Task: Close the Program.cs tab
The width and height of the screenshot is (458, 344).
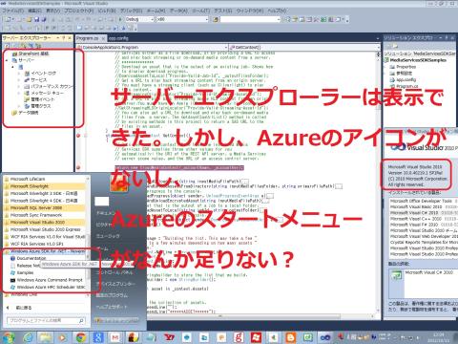Action: tap(103, 38)
